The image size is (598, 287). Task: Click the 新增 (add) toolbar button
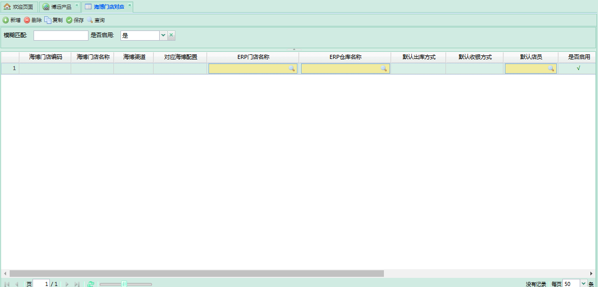point(12,20)
